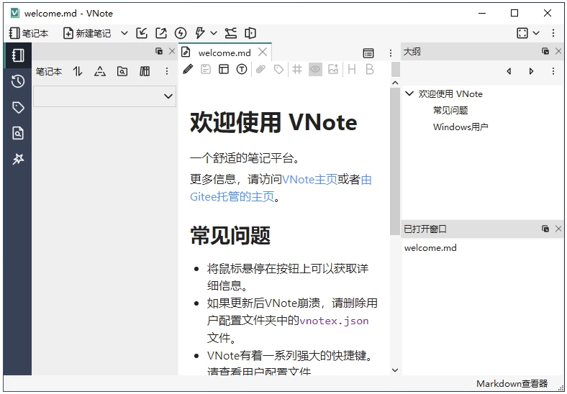Open the history panel in left sidebar
This screenshot has width=567, height=394.
pyautogui.click(x=17, y=81)
